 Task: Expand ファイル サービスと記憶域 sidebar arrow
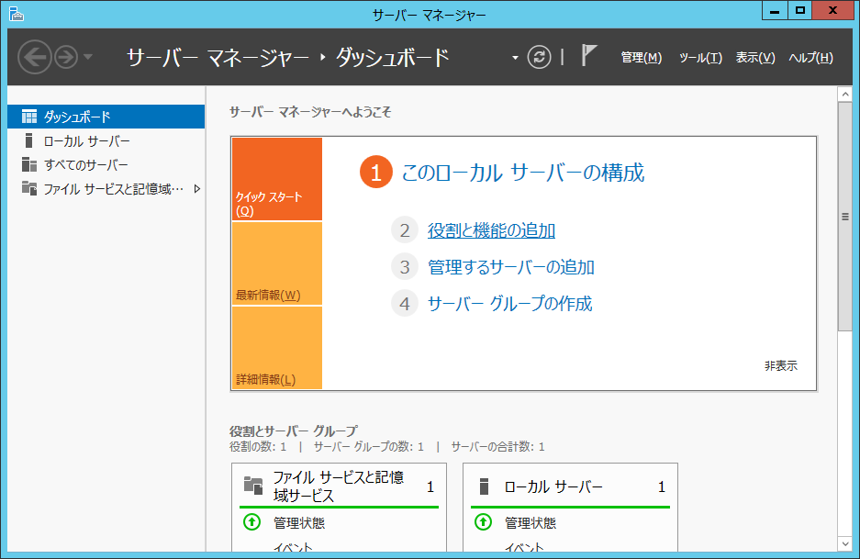pos(196,189)
